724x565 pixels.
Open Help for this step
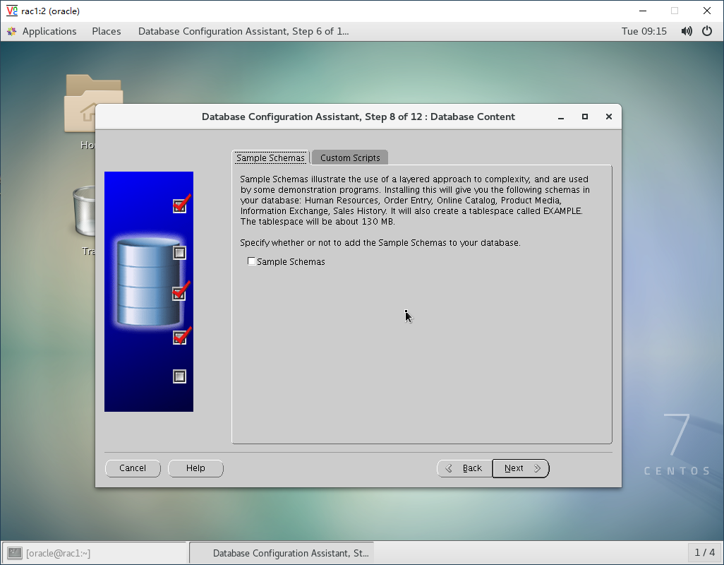tap(195, 468)
